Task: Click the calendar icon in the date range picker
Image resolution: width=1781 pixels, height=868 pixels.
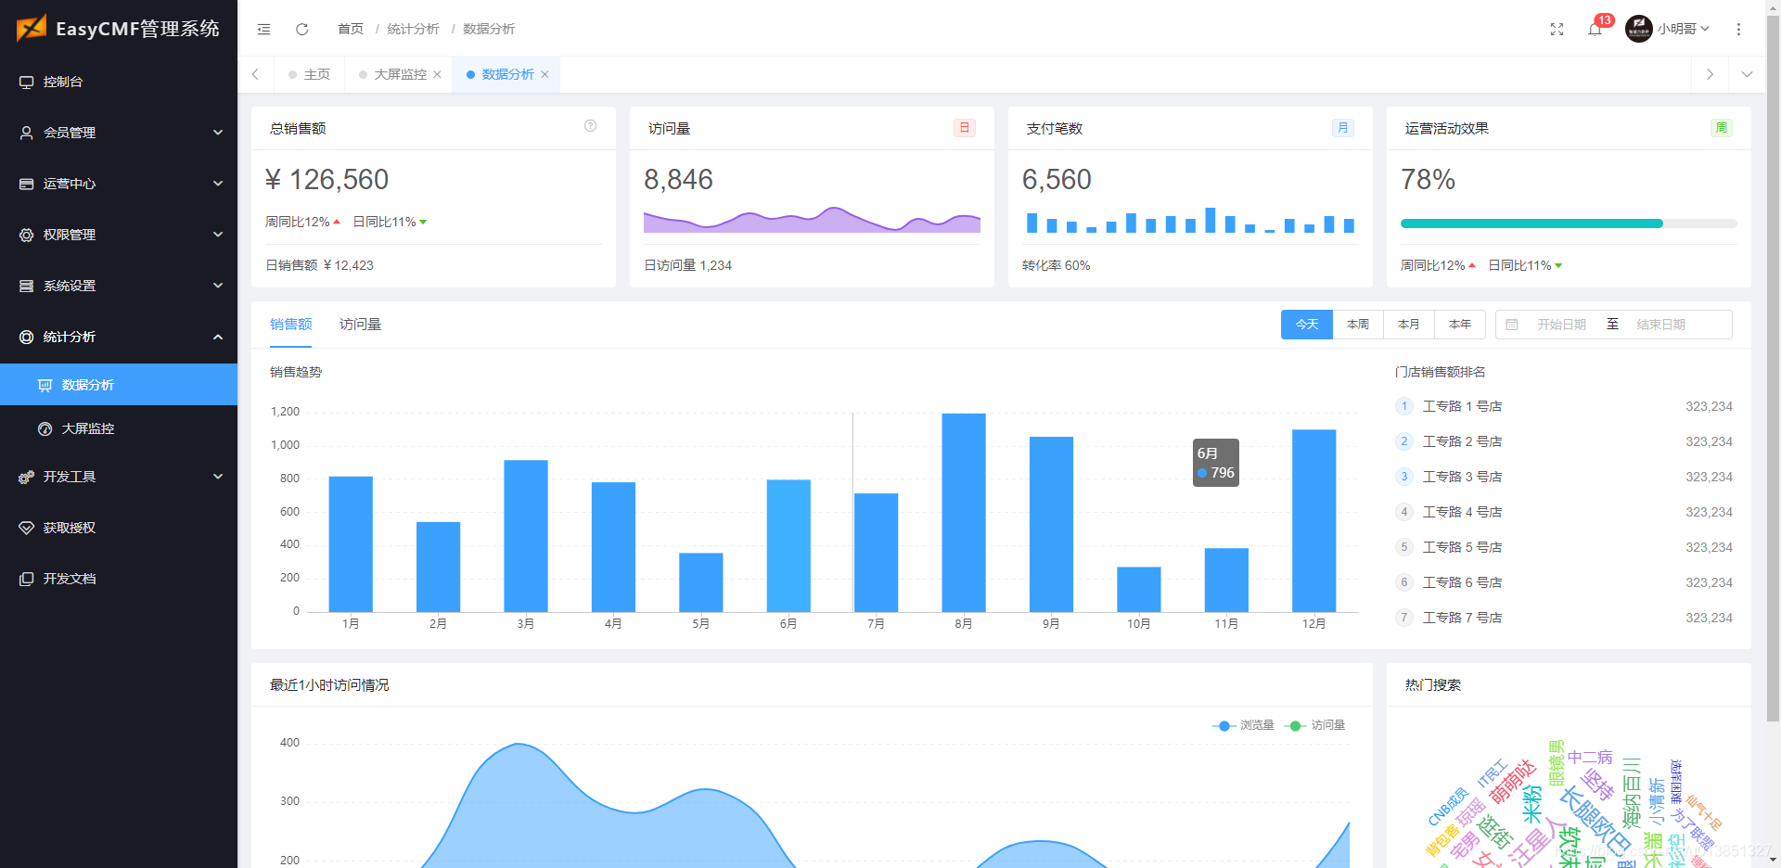Action: pyautogui.click(x=1512, y=325)
